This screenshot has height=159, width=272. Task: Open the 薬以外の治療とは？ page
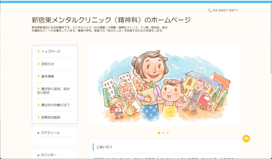[55, 105]
